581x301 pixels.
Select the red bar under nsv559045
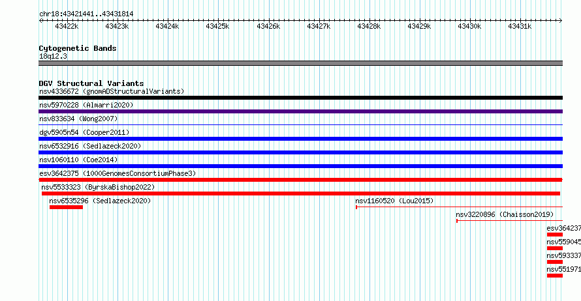(555, 248)
